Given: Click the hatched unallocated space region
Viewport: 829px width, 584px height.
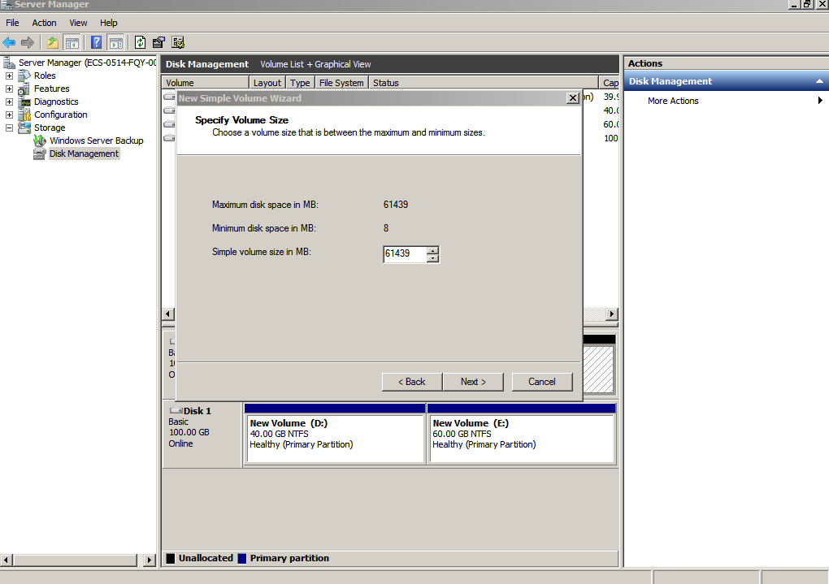Looking at the screenshot, I should (598, 369).
